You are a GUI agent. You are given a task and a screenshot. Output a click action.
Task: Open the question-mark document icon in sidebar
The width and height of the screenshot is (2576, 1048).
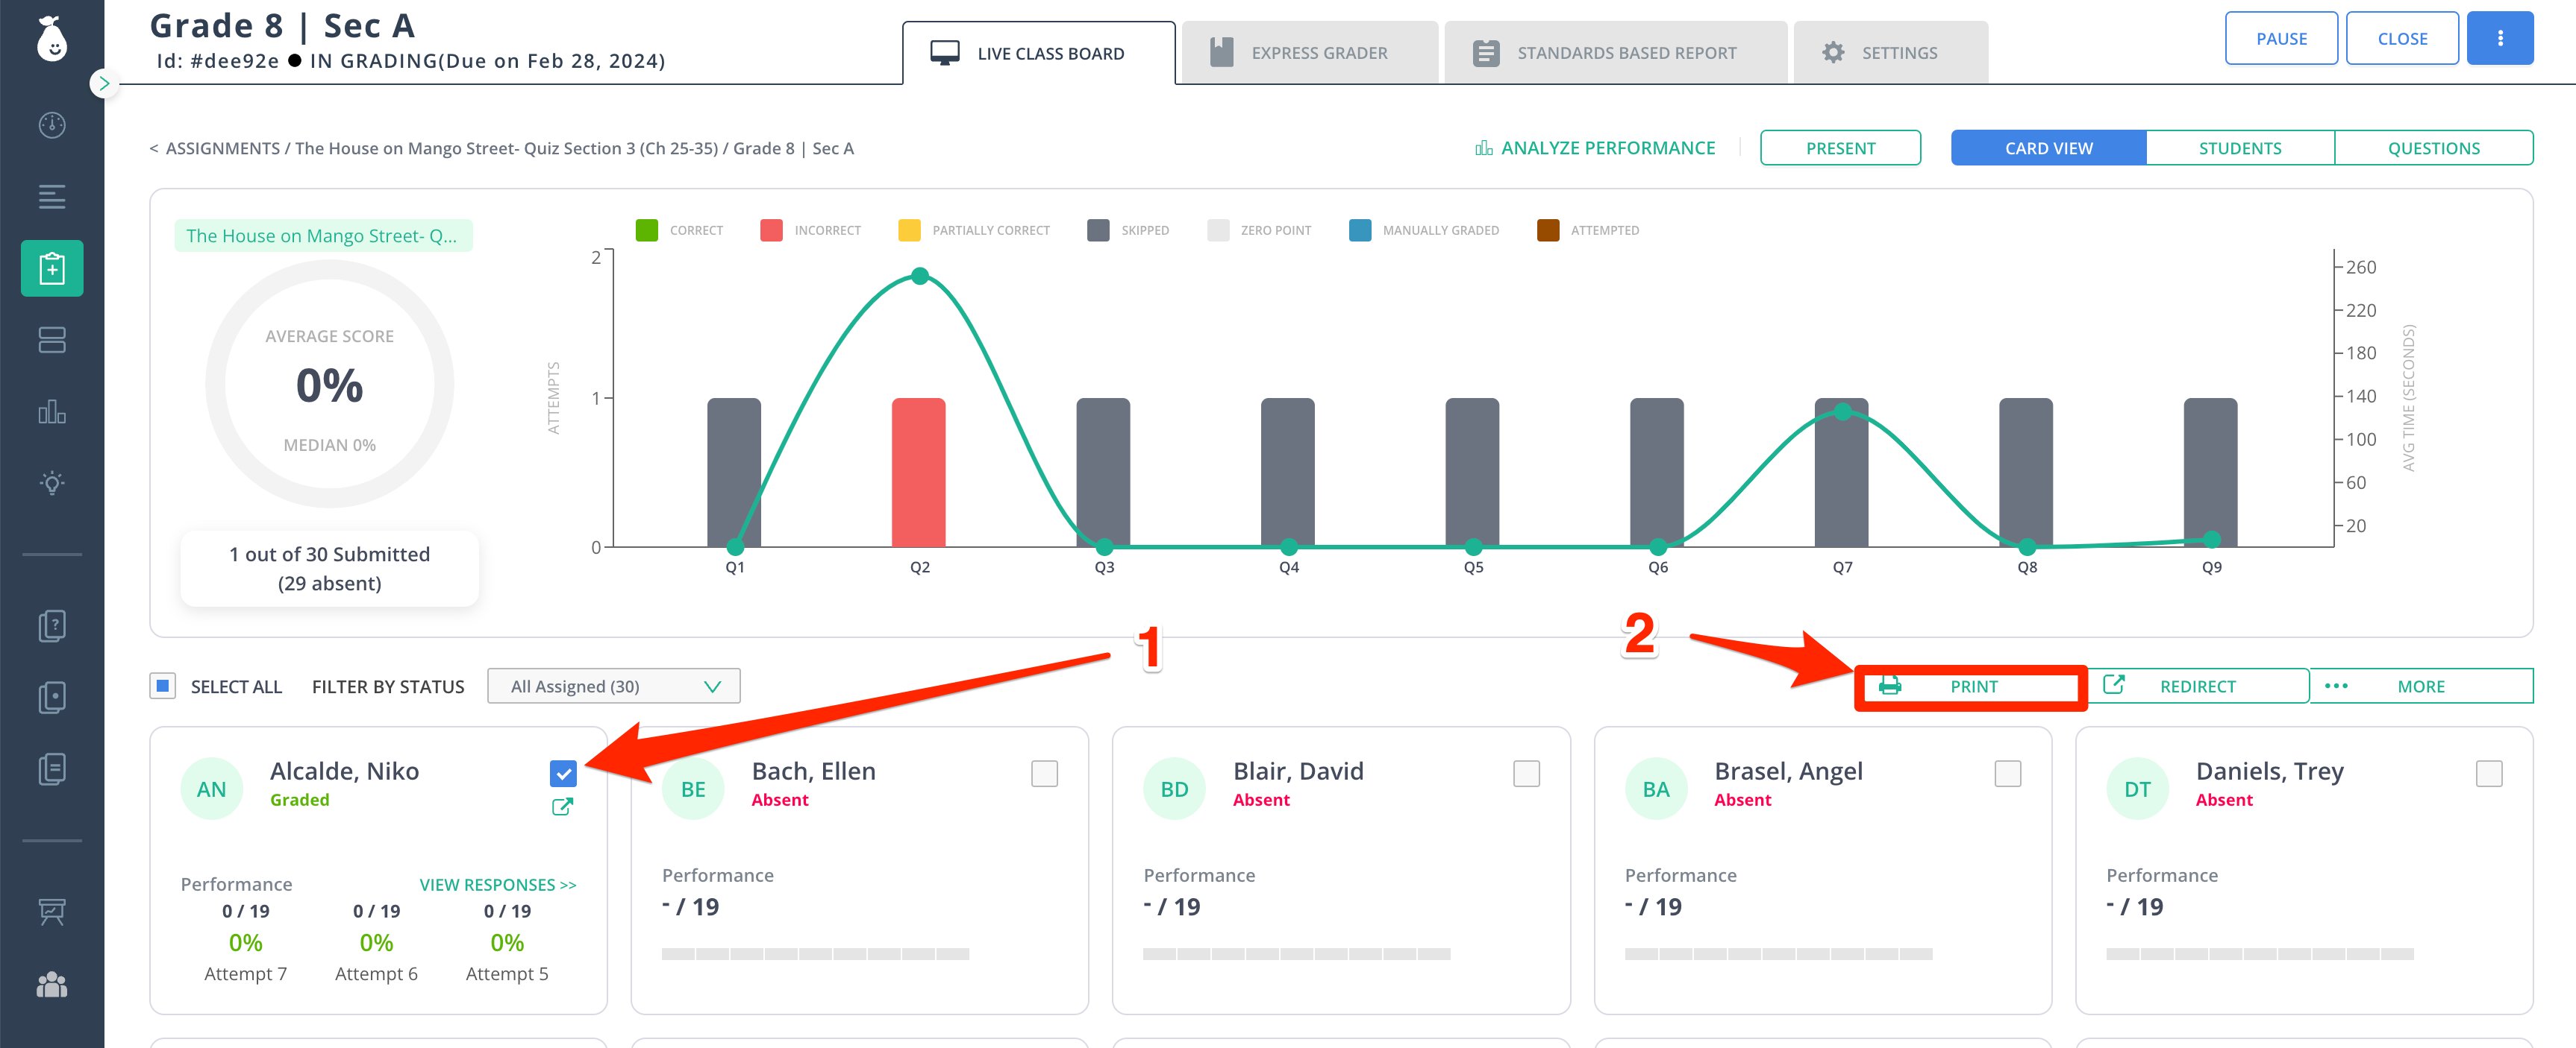pyautogui.click(x=52, y=625)
